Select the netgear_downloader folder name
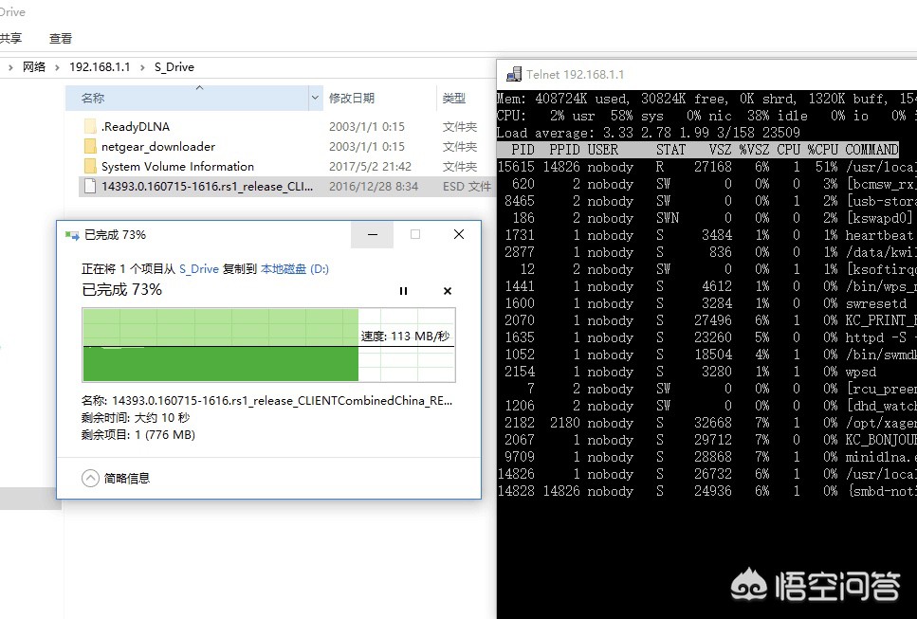Screen dimensions: 917x619 click(x=158, y=146)
